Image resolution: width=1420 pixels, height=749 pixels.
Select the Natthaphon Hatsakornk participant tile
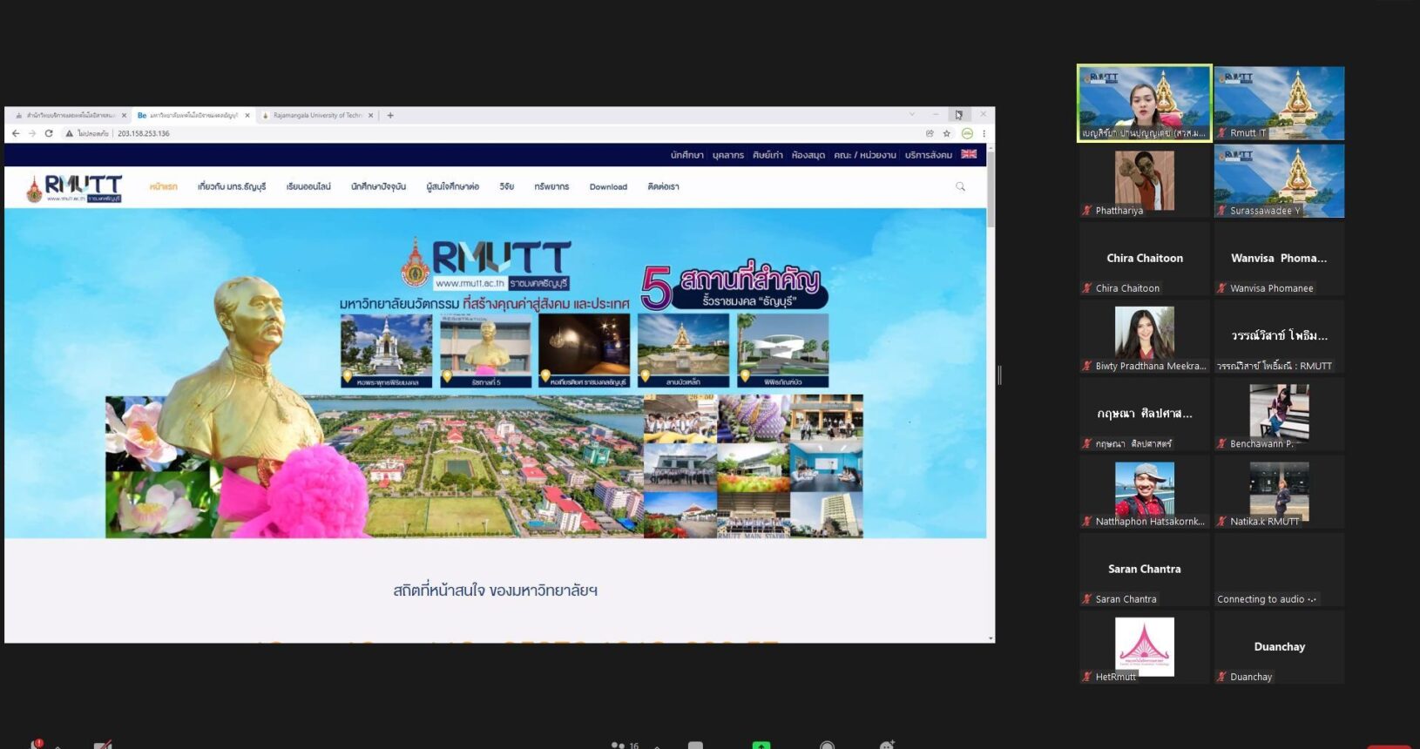pyautogui.click(x=1144, y=492)
